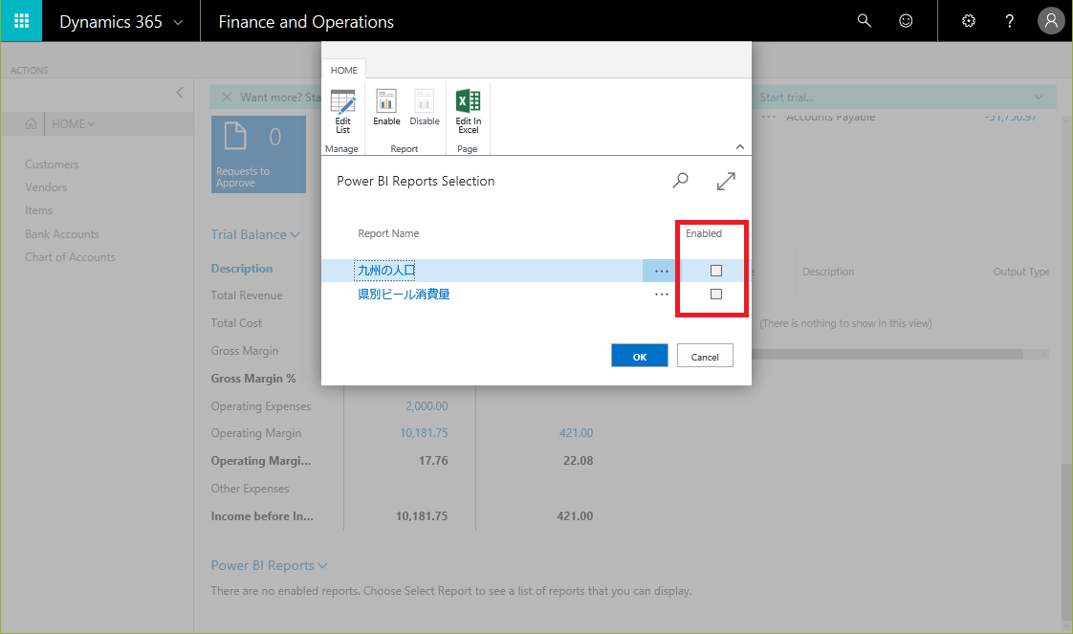Select the HOME ribbon tab in dialog

point(343,70)
